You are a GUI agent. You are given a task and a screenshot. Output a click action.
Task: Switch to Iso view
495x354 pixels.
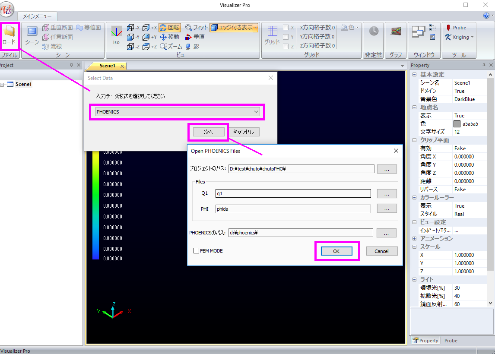pos(116,35)
